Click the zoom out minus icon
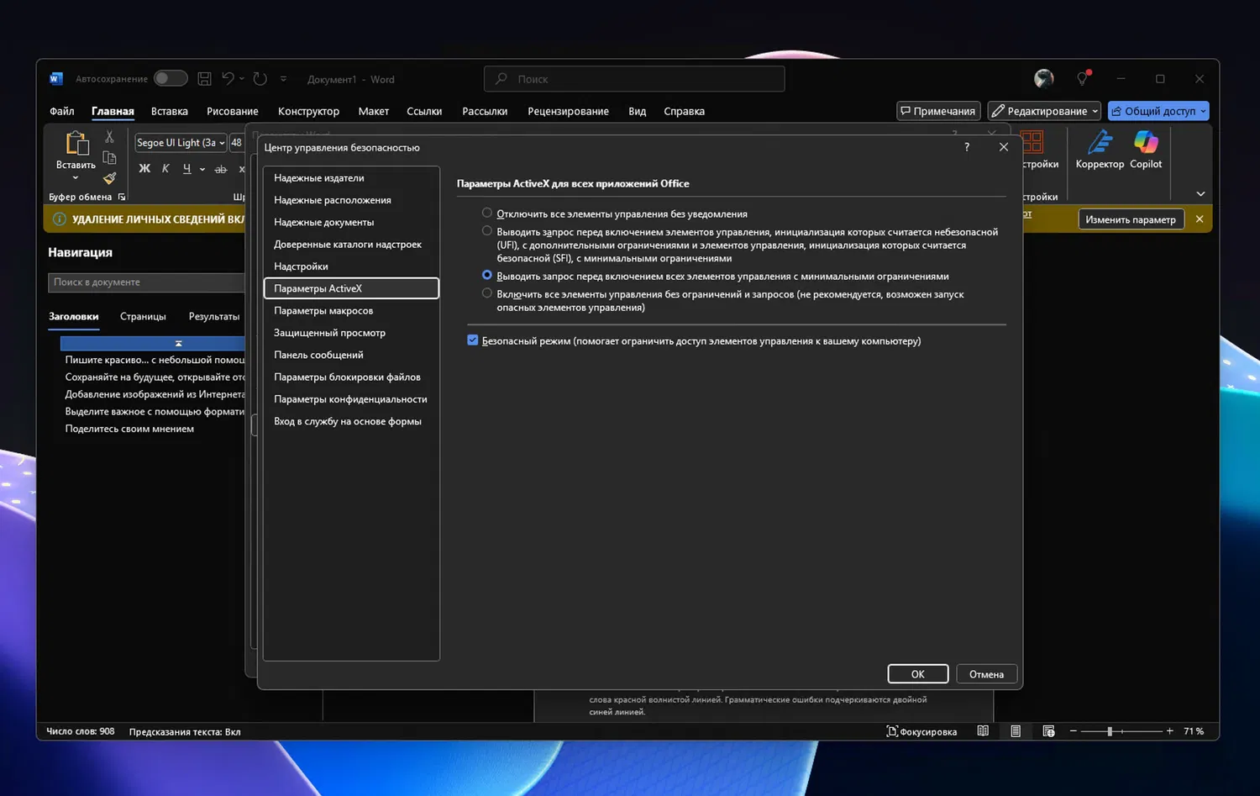 click(1073, 731)
